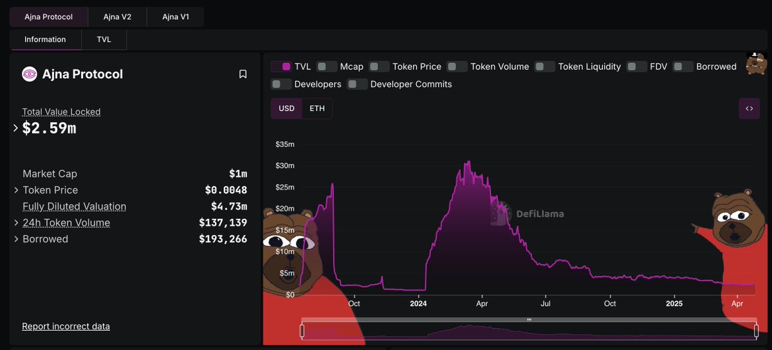Click the Total Value Locked label
The width and height of the screenshot is (772, 350).
tap(61, 112)
